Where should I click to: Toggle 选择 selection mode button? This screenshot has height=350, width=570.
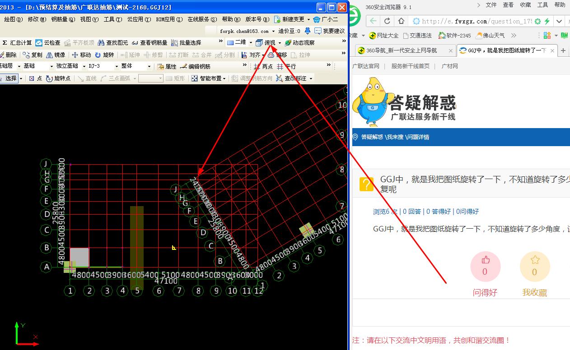pyautogui.click(x=9, y=78)
